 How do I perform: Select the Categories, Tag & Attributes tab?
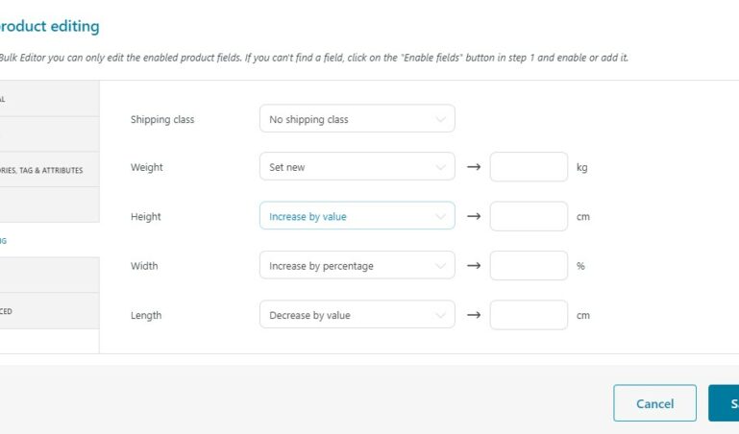49,169
